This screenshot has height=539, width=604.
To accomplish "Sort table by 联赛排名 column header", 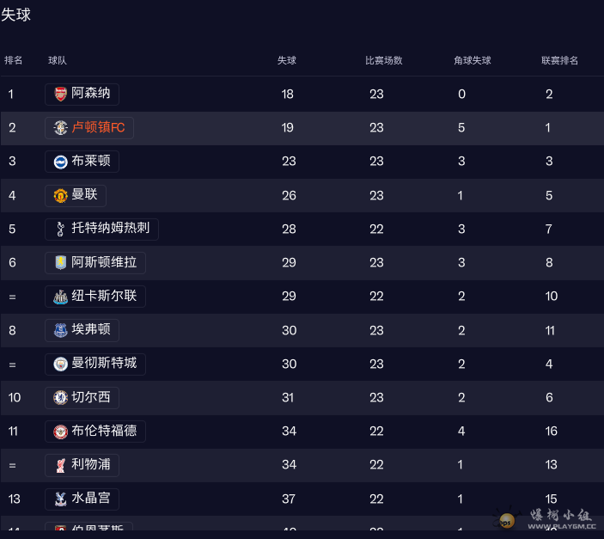I will click(559, 60).
